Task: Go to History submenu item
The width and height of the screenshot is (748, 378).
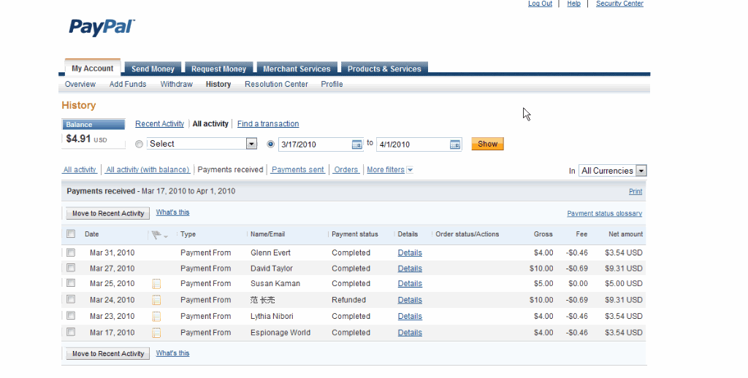Action: (218, 84)
